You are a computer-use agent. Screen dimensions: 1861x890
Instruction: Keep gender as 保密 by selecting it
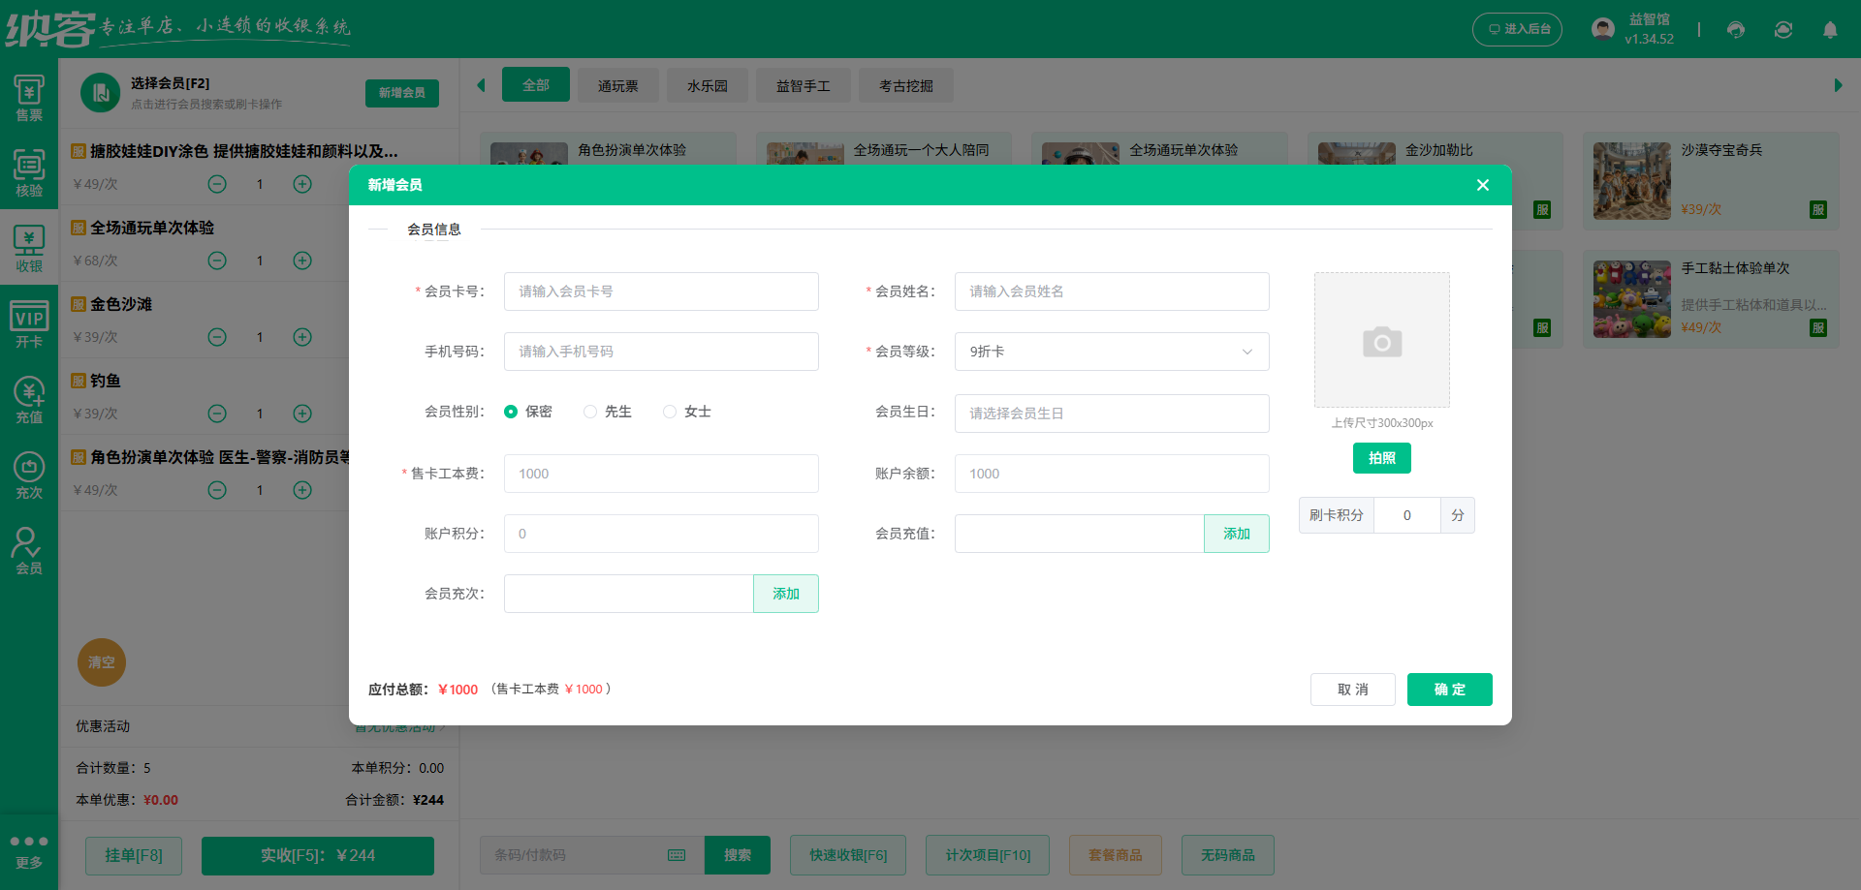pyautogui.click(x=511, y=411)
